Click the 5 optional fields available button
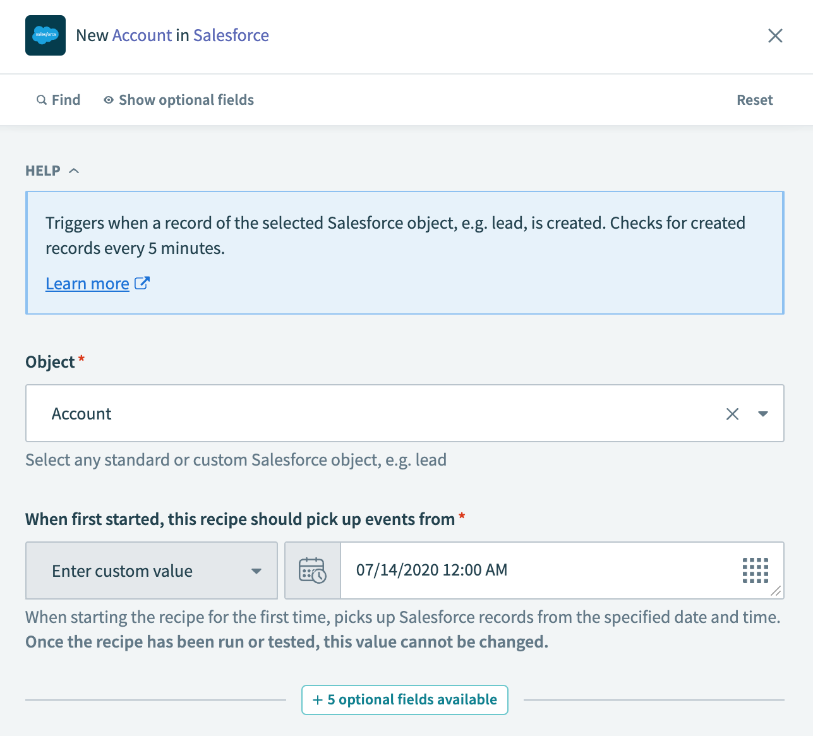This screenshot has width=813, height=736. point(405,700)
